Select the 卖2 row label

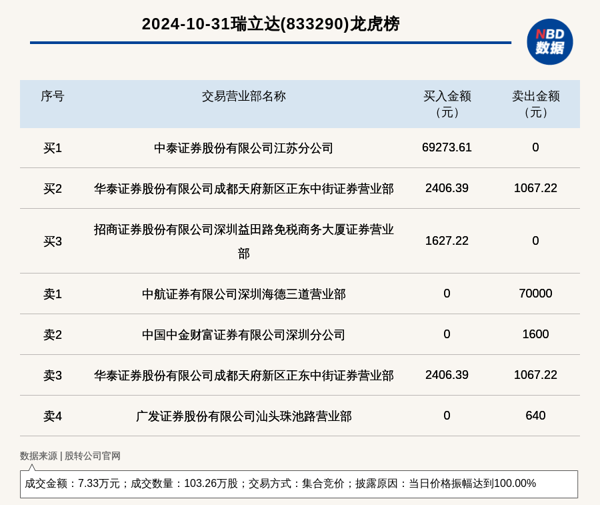point(53,335)
